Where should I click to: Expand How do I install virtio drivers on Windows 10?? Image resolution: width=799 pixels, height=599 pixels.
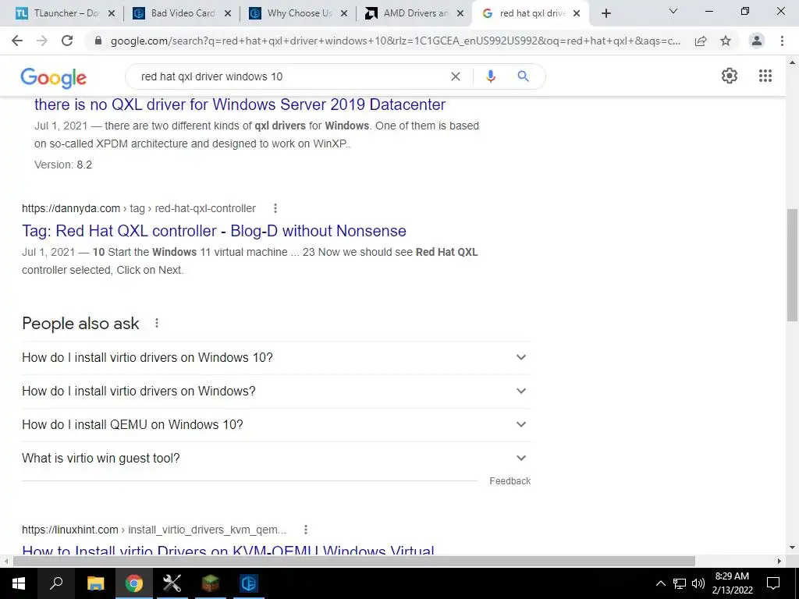coord(276,357)
